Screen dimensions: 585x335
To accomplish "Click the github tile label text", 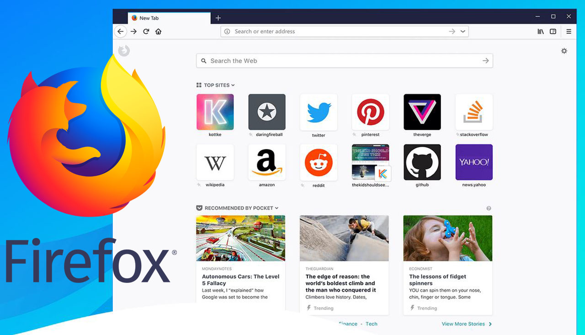I will point(422,185).
